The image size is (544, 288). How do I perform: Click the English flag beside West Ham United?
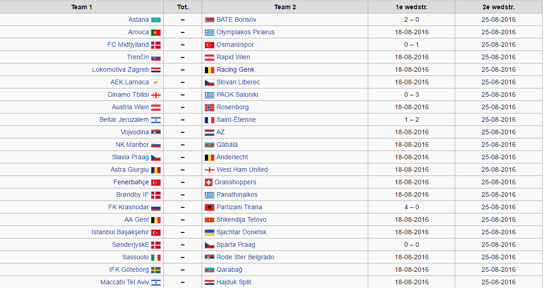[x=209, y=170]
